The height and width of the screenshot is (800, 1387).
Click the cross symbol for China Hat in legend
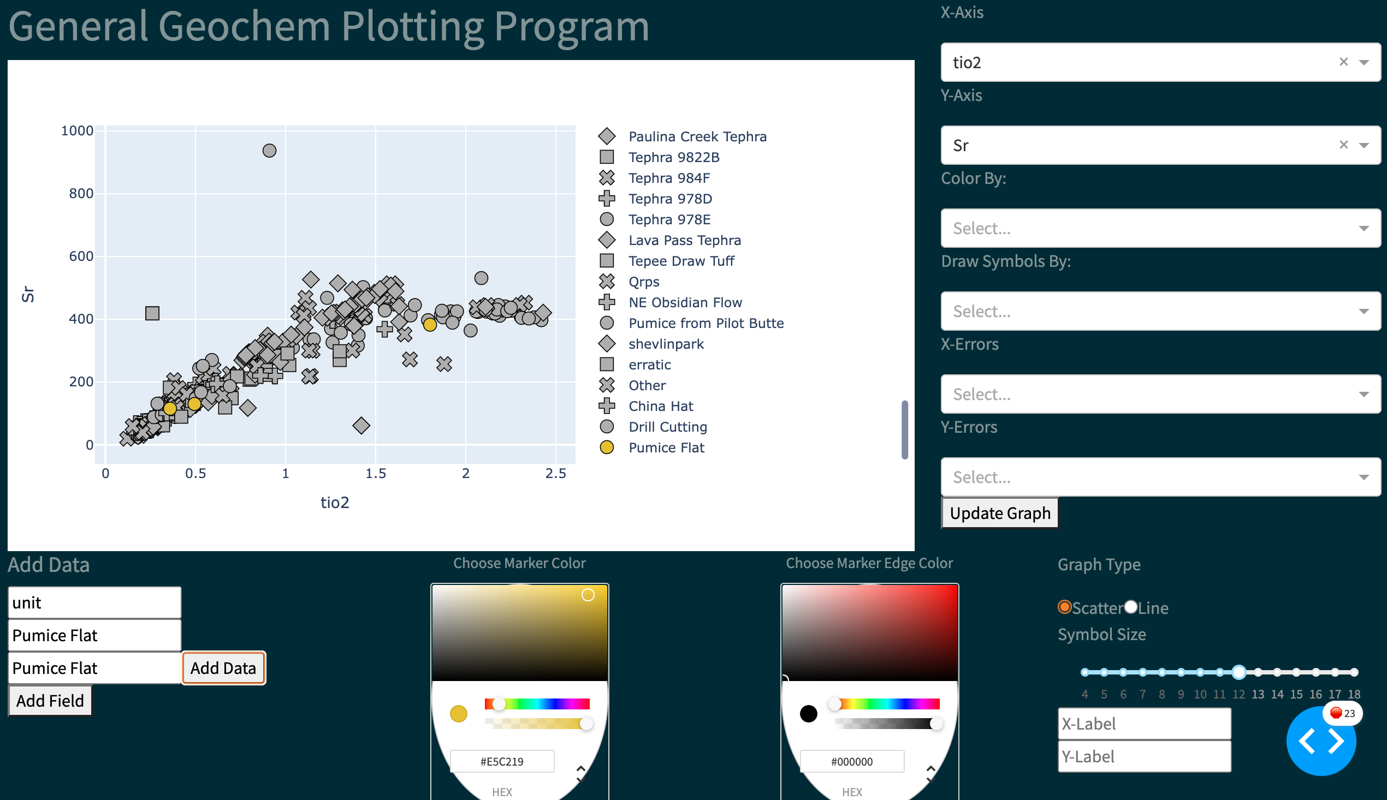point(607,406)
